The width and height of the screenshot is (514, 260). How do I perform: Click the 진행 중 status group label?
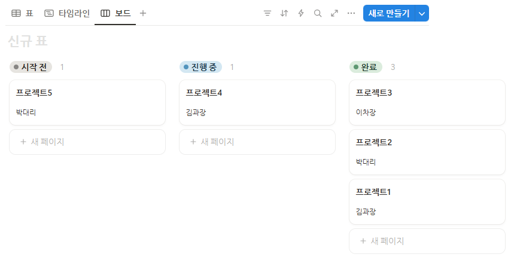tap(200, 67)
